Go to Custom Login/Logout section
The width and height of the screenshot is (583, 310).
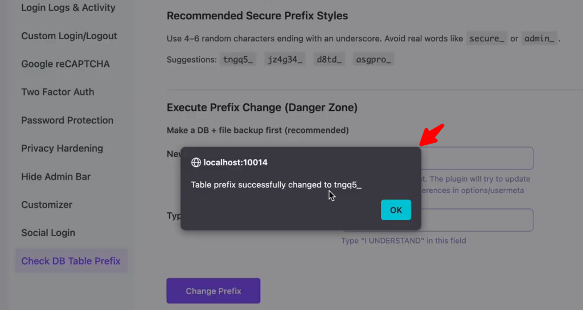69,36
